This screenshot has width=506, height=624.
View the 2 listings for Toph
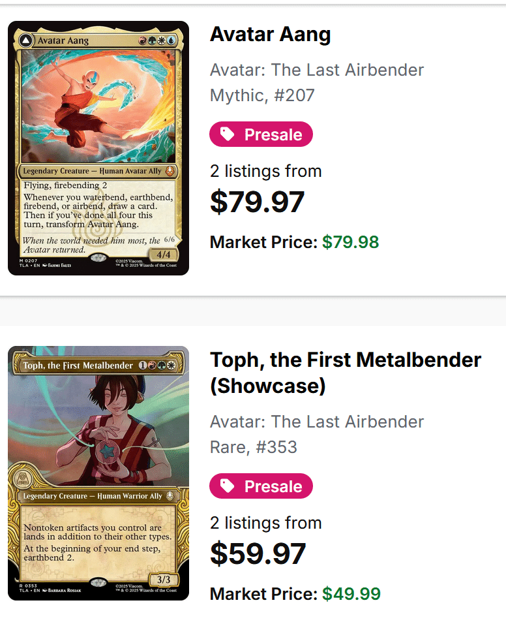point(265,523)
